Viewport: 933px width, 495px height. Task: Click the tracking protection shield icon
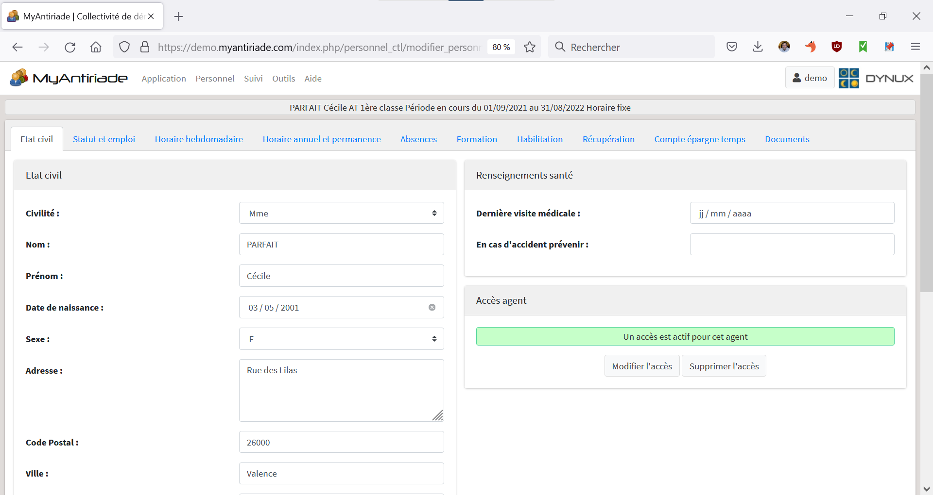click(124, 47)
